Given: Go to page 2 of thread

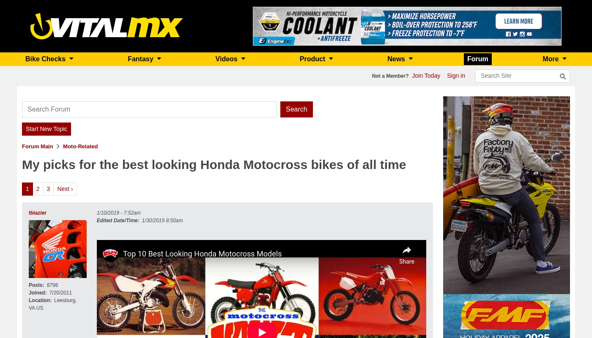Looking at the screenshot, I should (38, 189).
